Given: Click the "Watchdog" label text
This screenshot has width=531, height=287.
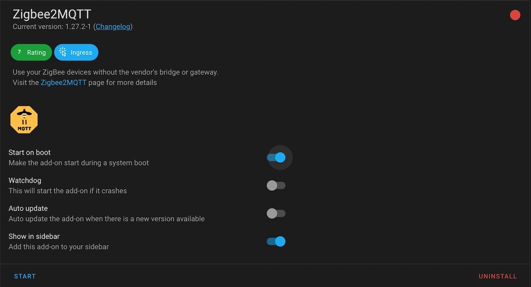Looking at the screenshot, I should (x=24, y=180).
